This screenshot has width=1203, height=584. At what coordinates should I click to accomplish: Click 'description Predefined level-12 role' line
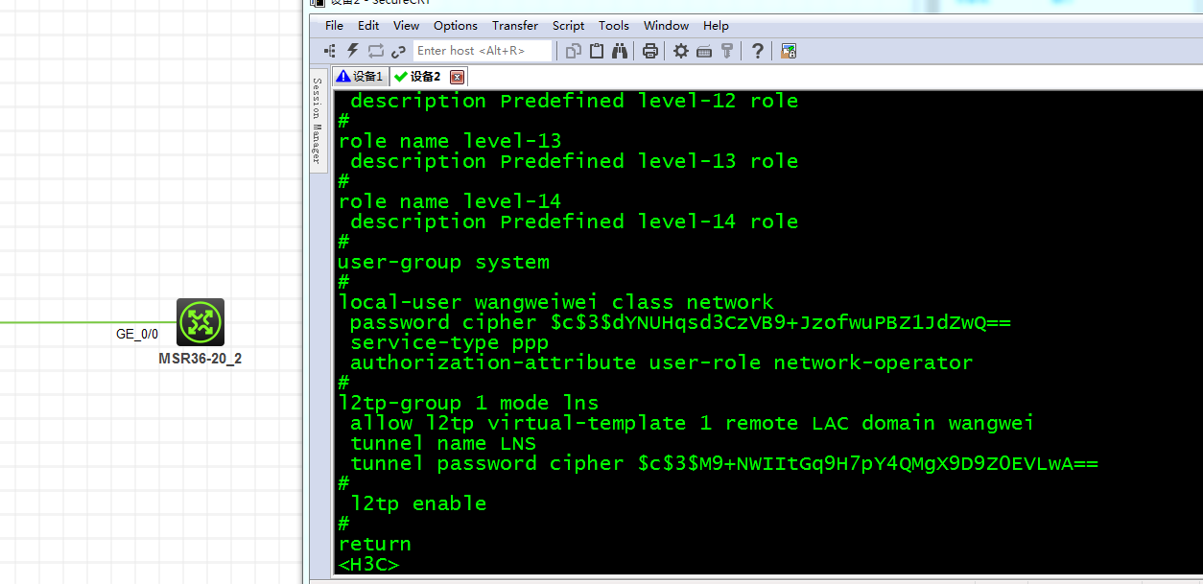574,101
